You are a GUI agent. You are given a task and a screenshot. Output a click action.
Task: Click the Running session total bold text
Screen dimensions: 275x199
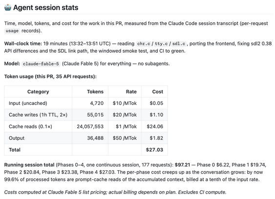29,165
